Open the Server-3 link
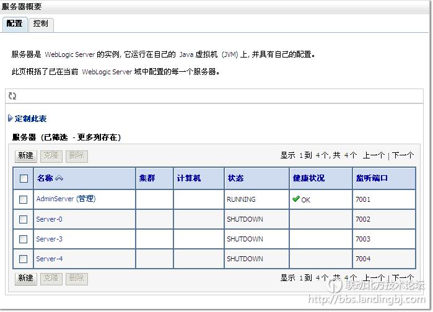Image resolution: width=433 pixels, height=312 pixels. [x=49, y=239]
